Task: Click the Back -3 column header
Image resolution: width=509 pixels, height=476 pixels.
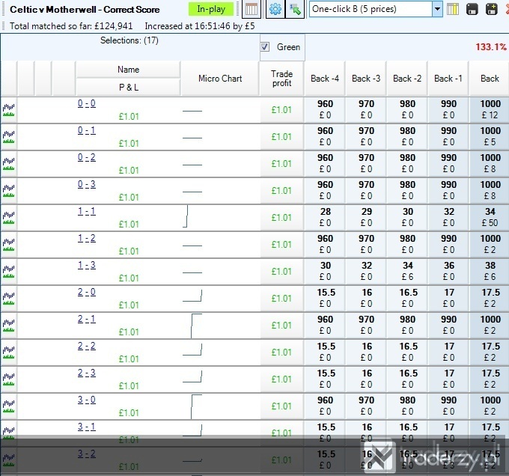Action: point(366,79)
